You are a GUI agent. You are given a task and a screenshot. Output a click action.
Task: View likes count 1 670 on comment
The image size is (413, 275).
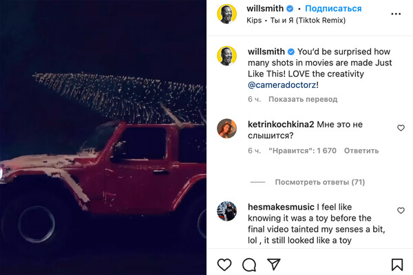tap(301, 151)
